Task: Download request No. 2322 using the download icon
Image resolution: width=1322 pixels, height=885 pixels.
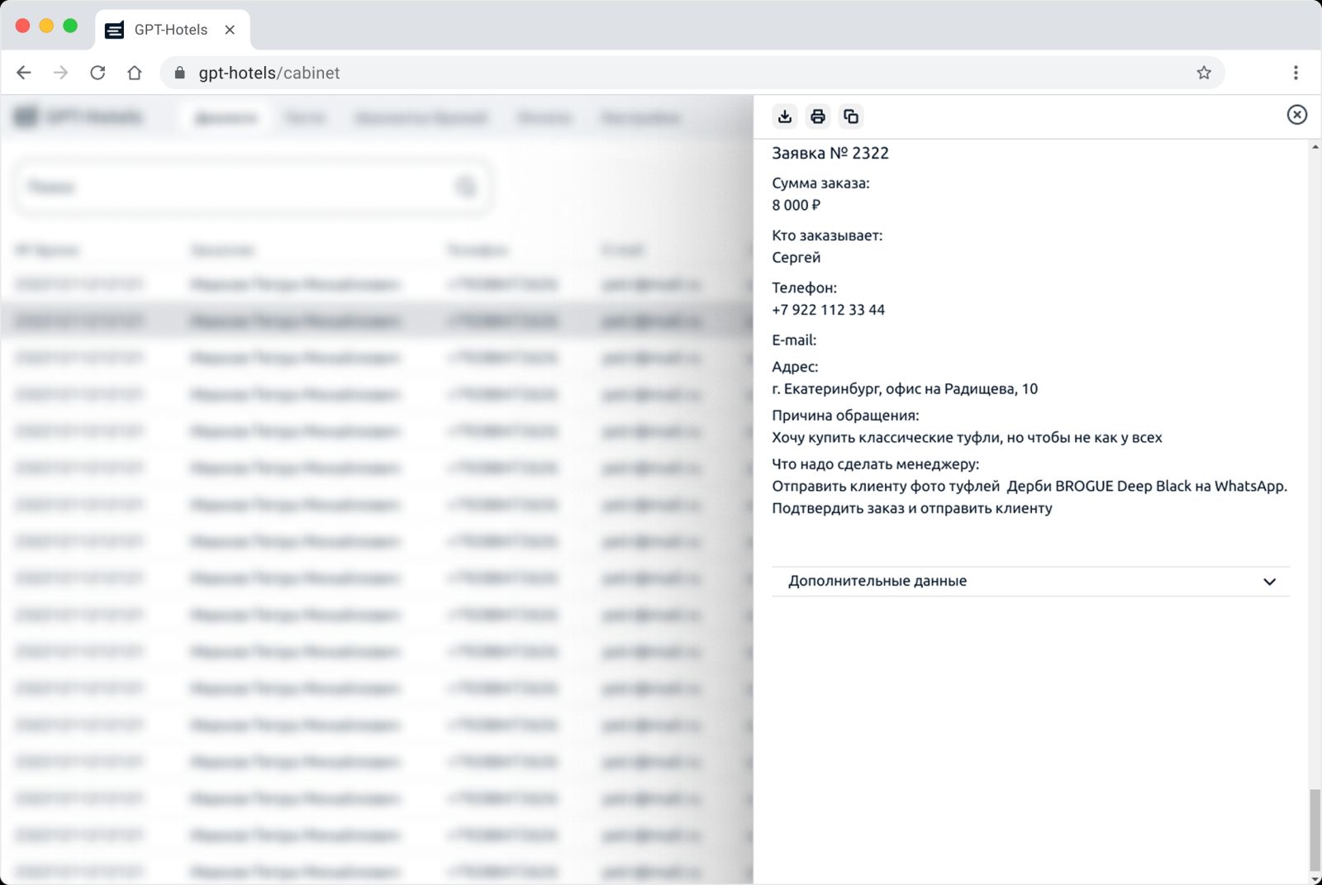Action: [x=784, y=117]
